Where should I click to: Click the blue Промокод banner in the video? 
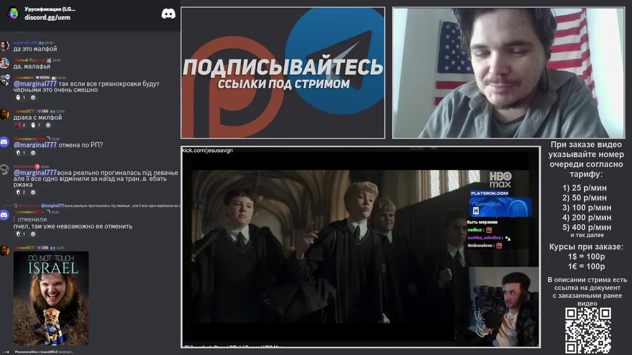[x=500, y=207]
